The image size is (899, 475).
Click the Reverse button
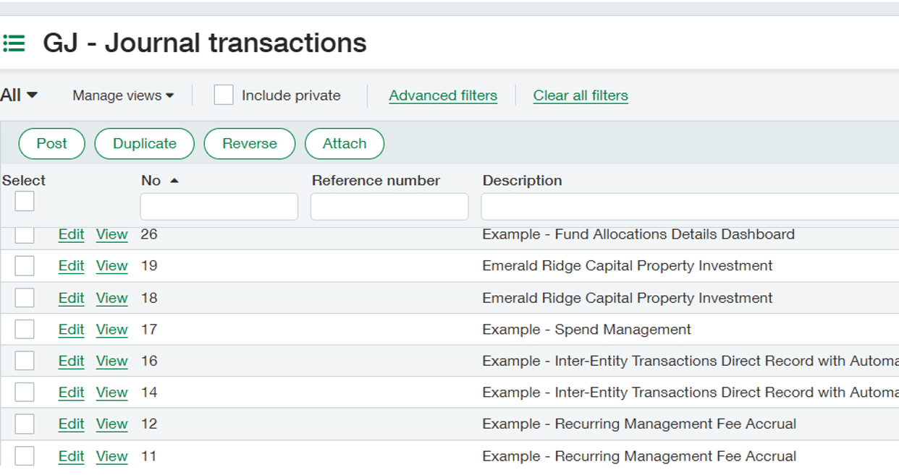tap(250, 144)
